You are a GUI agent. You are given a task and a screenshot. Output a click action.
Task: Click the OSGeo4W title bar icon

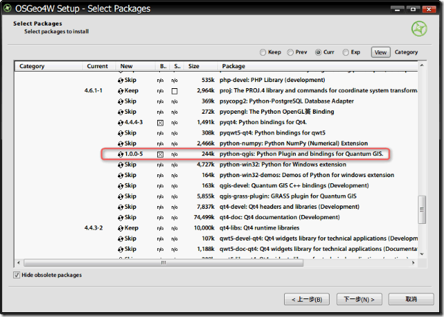(8, 8)
